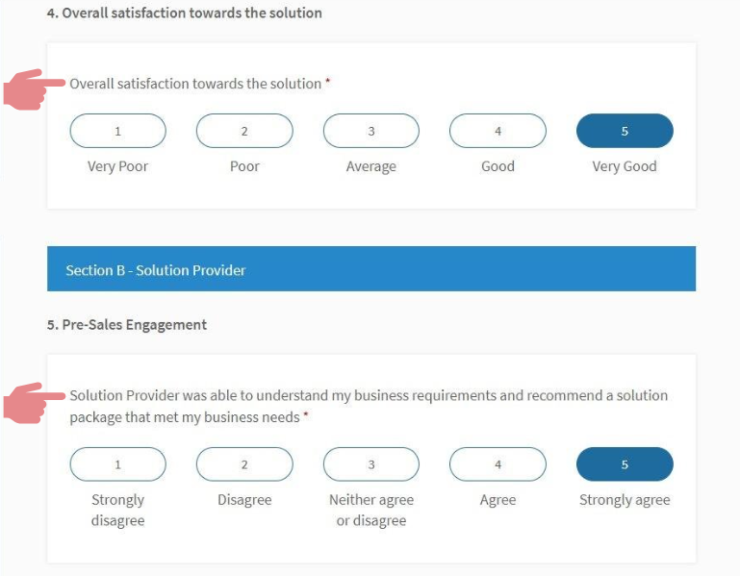Choose rating 3 Average for overall satisfaction
740x576 pixels.
click(x=371, y=131)
